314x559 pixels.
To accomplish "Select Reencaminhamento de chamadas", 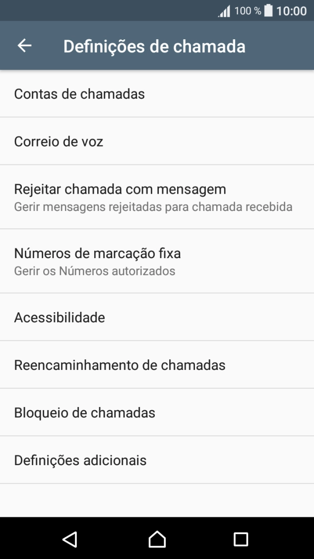I will tap(119, 364).
